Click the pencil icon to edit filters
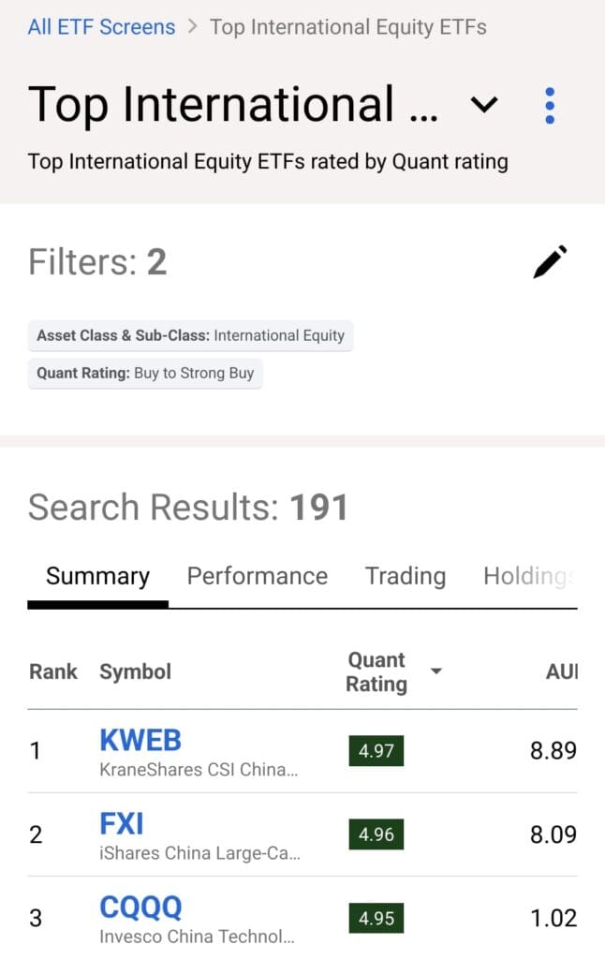This screenshot has width=605, height=959. click(551, 261)
